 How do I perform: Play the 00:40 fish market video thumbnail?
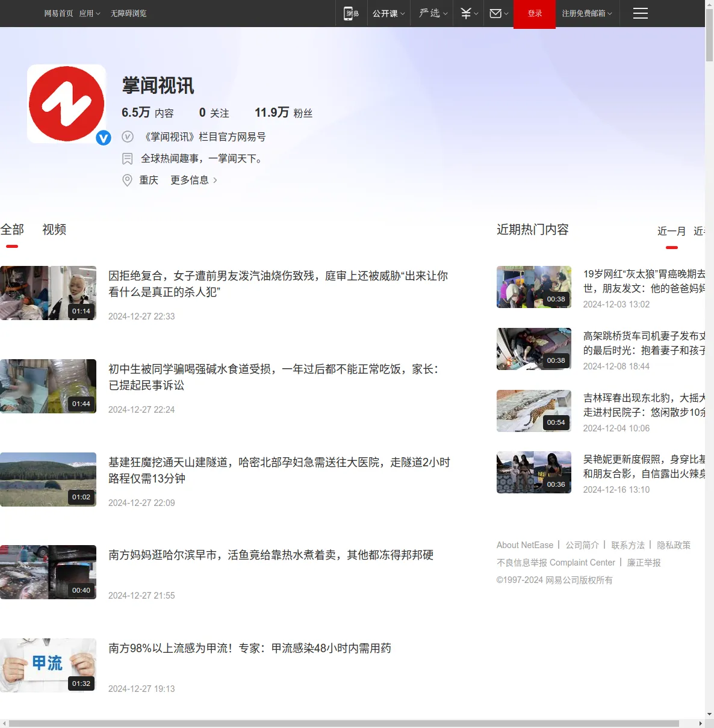pyautogui.click(x=48, y=572)
